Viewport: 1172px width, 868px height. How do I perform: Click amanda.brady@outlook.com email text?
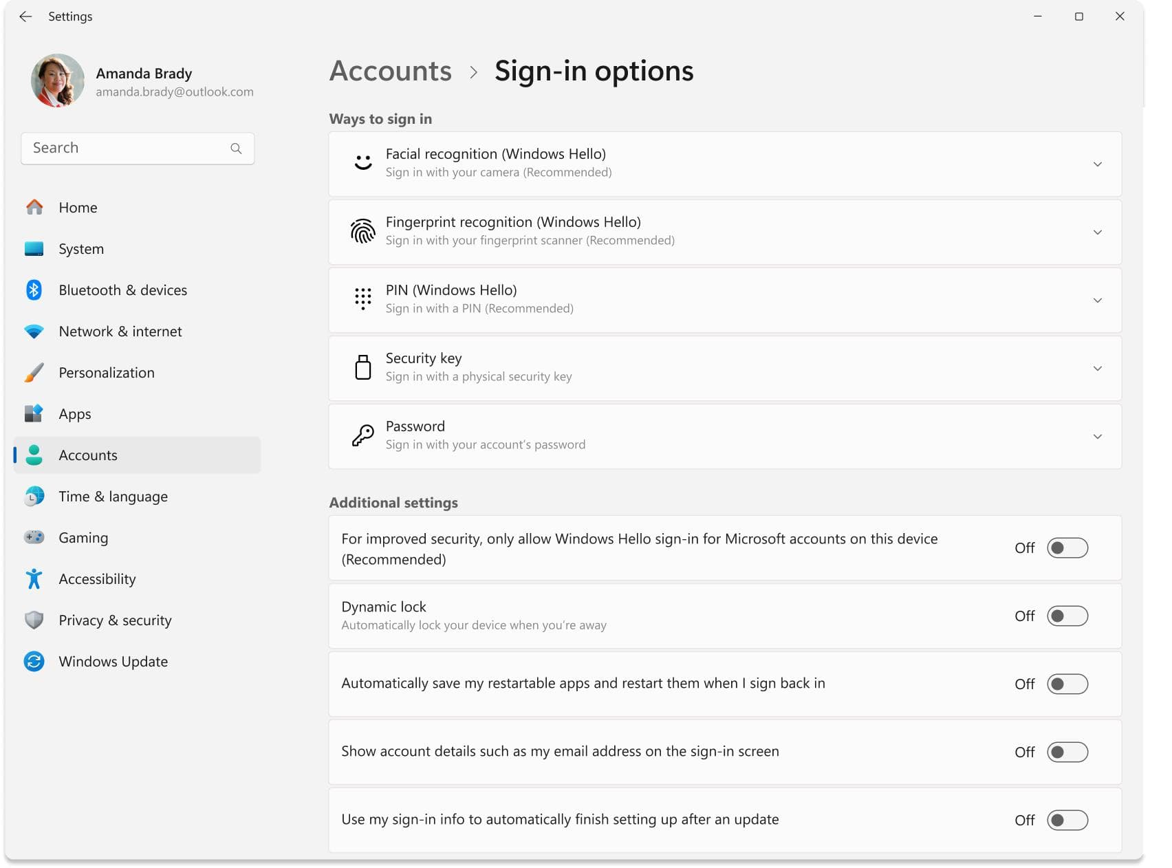175,91
